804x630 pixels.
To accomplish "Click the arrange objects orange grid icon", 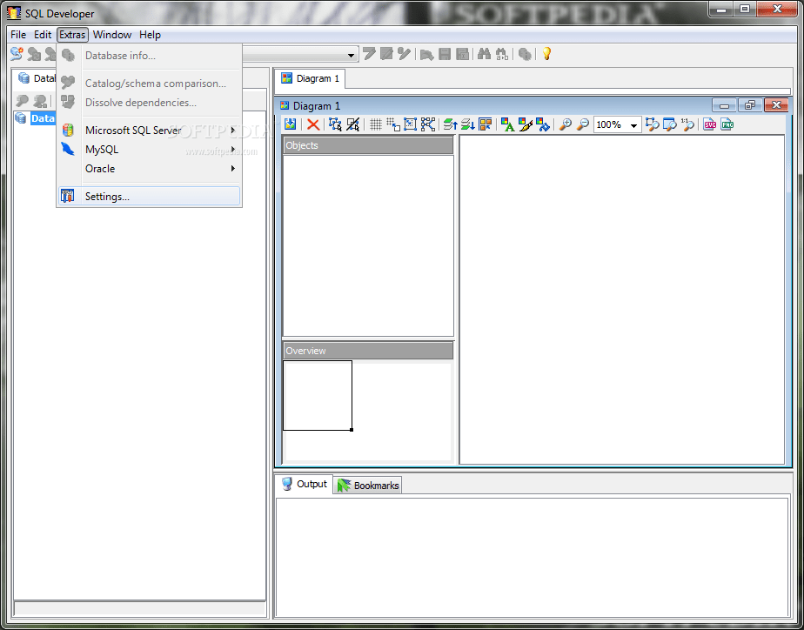I will tap(485, 124).
